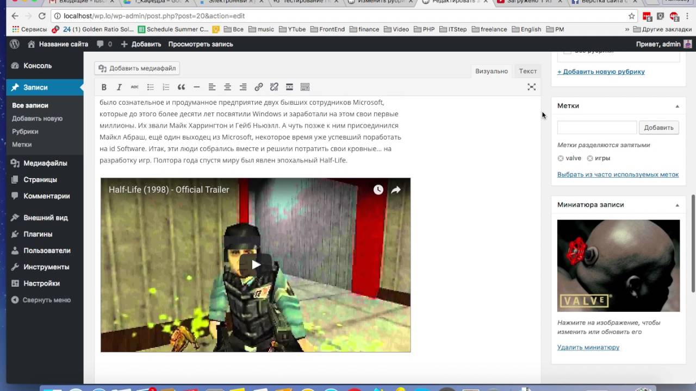
Task: Collapse the Метки panel arrow
Action: 677,106
